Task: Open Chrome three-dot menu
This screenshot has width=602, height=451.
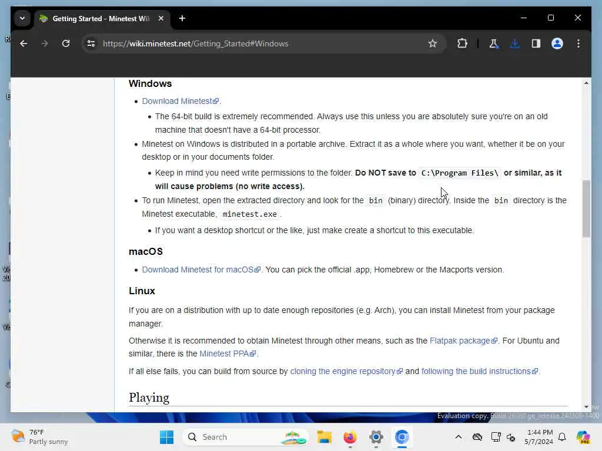Action: [x=578, y=43]
